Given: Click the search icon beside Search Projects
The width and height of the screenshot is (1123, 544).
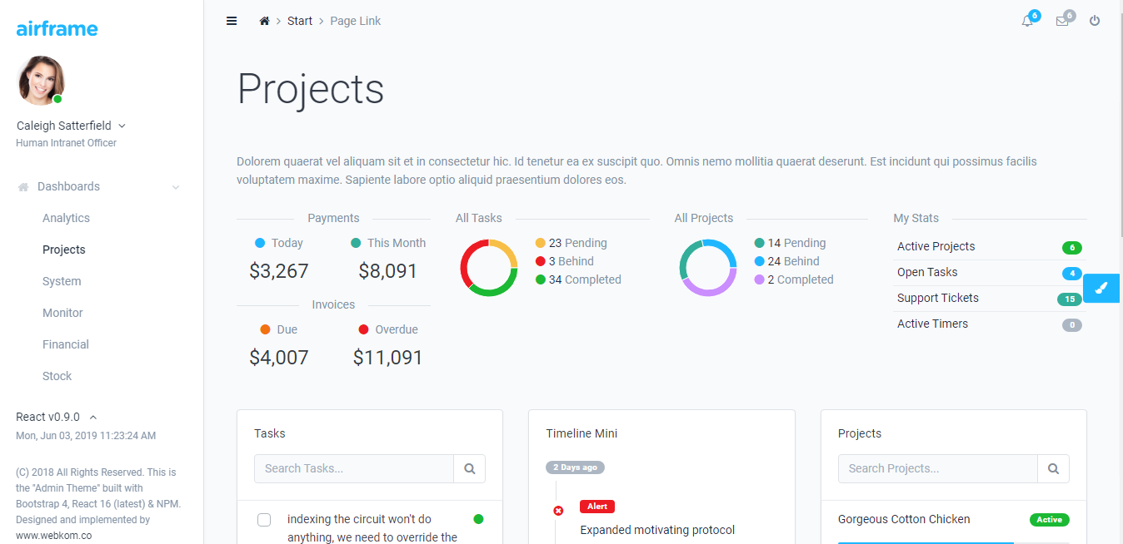Looking at the screenshot, I should pos(1054,468).
